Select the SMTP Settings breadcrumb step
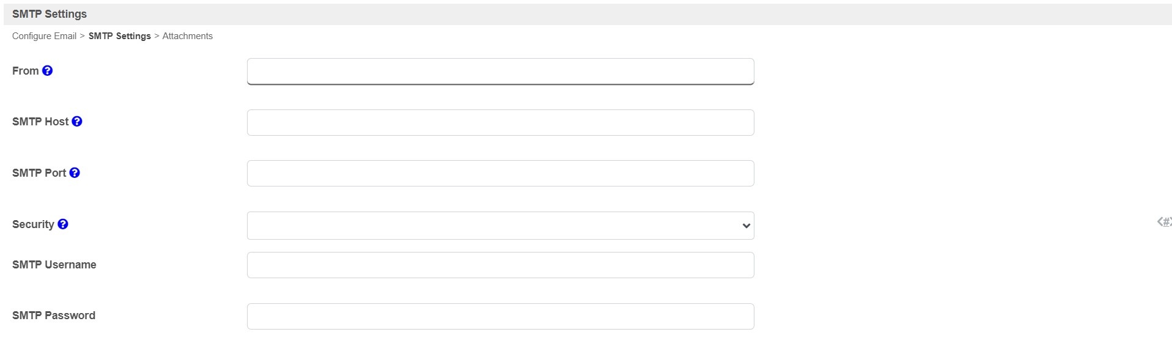Screen dimensions: 1172x343 119,36
